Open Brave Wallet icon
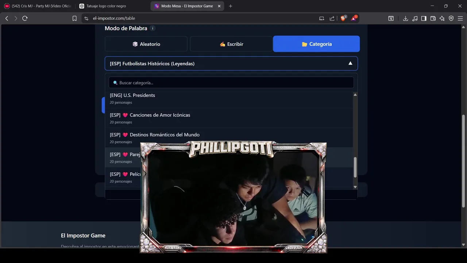 pyautogui.click(x=433, y=18)
